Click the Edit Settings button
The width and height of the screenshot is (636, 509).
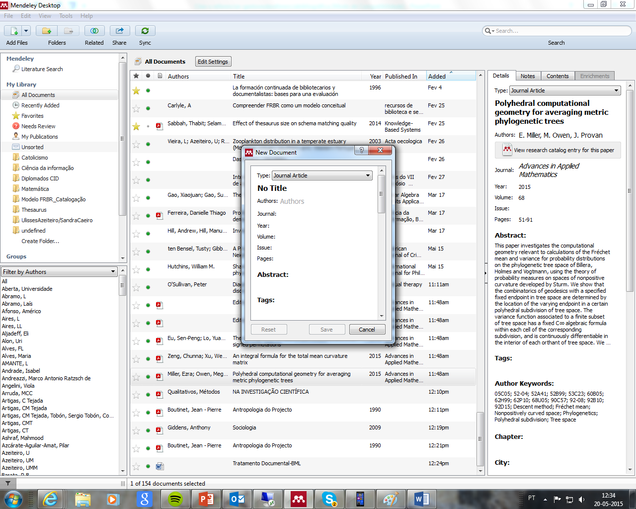(213, 62)
